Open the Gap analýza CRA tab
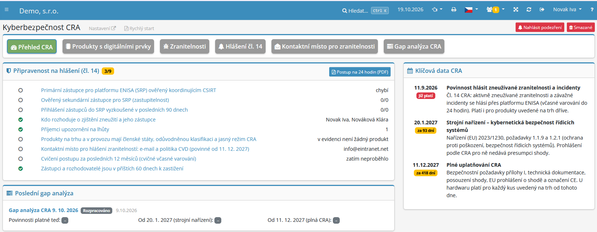The image size is (597, 232). [x=414, y=46]
